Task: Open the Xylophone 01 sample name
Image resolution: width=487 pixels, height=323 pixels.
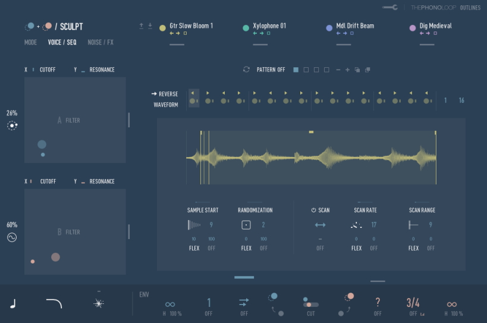Action: pos(269,26)
